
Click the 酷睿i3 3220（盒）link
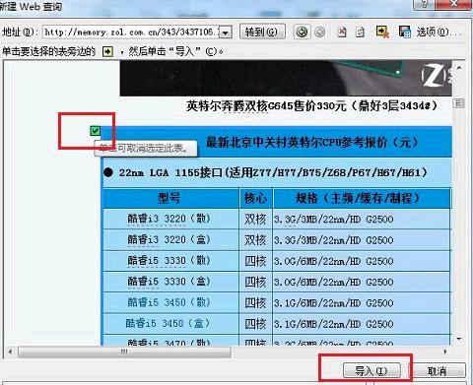point(169,239)
